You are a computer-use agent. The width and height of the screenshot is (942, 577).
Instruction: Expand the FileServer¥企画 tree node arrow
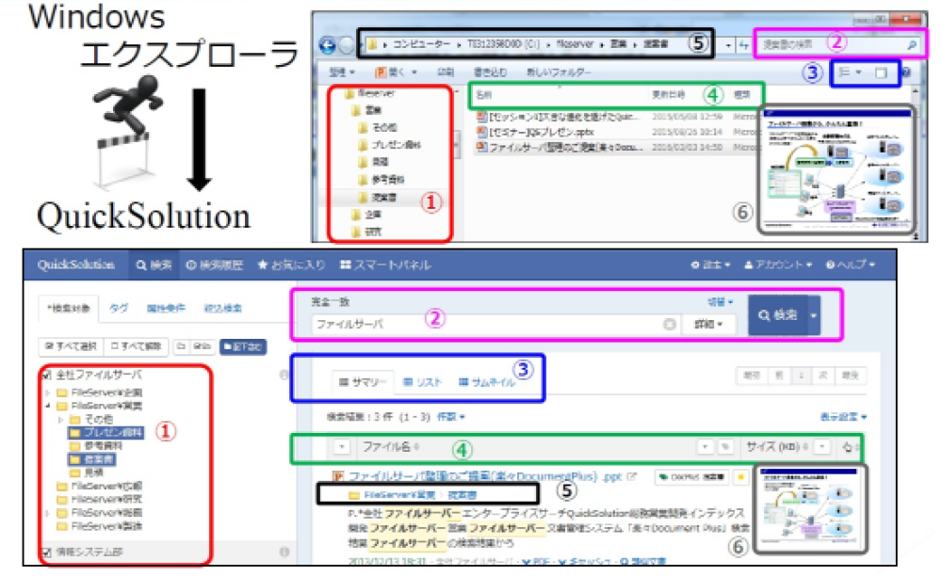click(47, 393)
